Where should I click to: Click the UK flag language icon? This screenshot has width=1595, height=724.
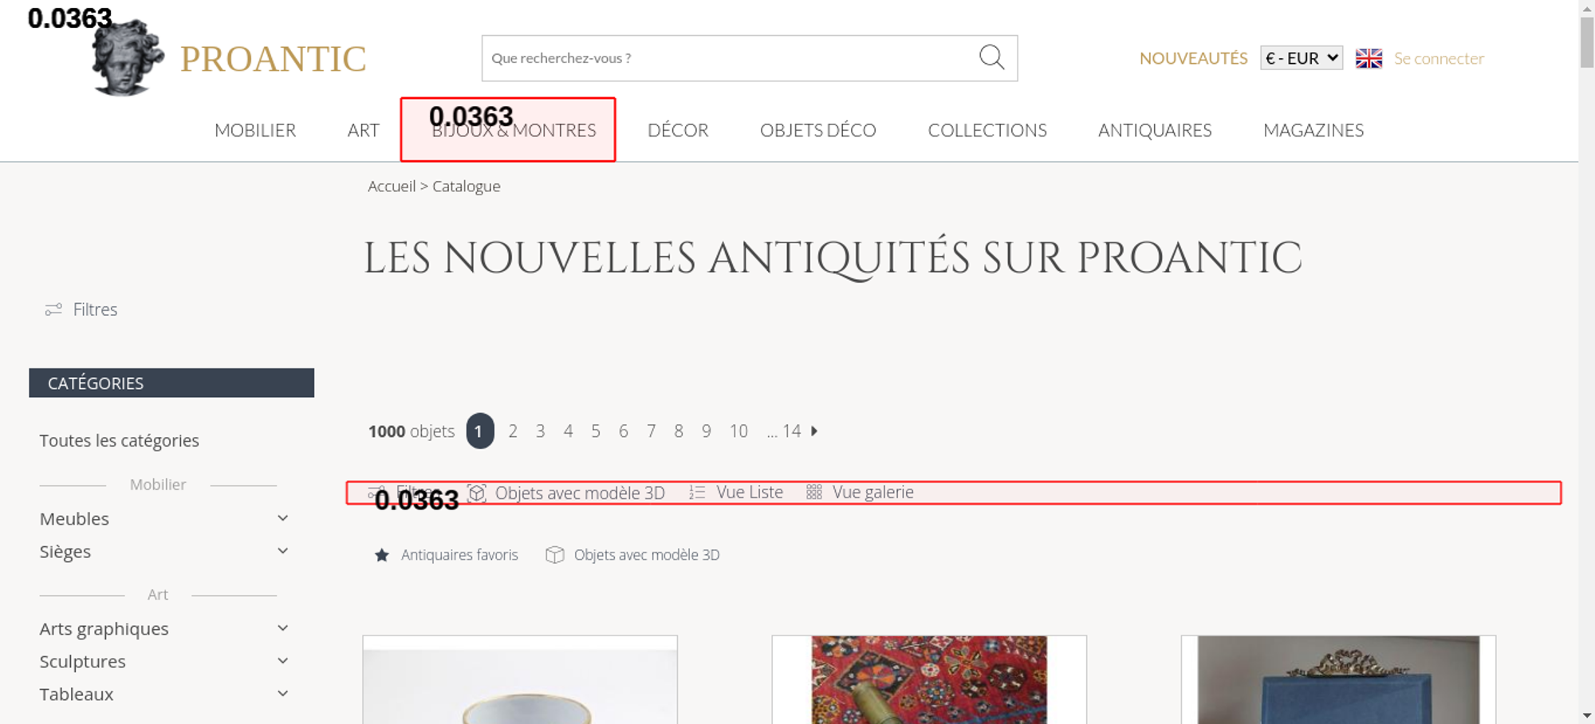pyautogui.click(x=1369, y=58)
